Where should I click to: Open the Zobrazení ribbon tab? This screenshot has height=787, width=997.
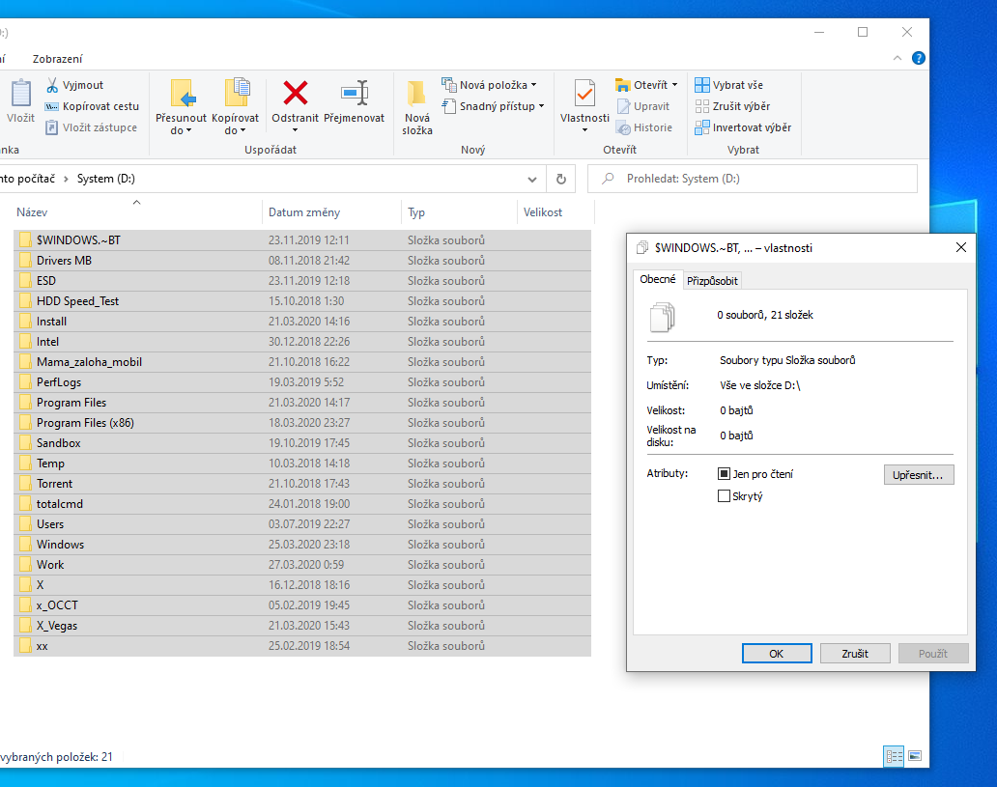pyautogui.click(x=57, y=59)
